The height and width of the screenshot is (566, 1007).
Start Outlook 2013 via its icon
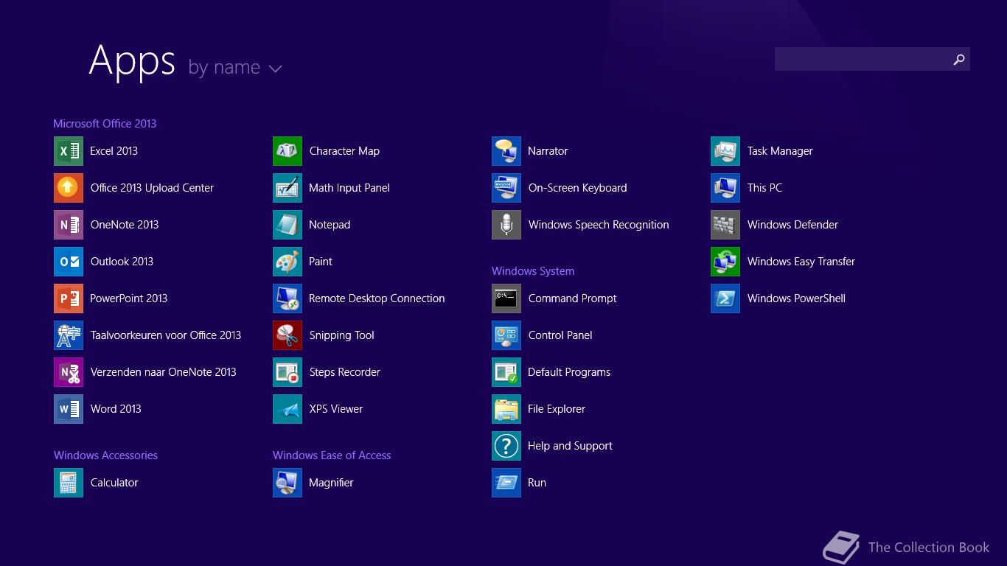tap(69, 262)
